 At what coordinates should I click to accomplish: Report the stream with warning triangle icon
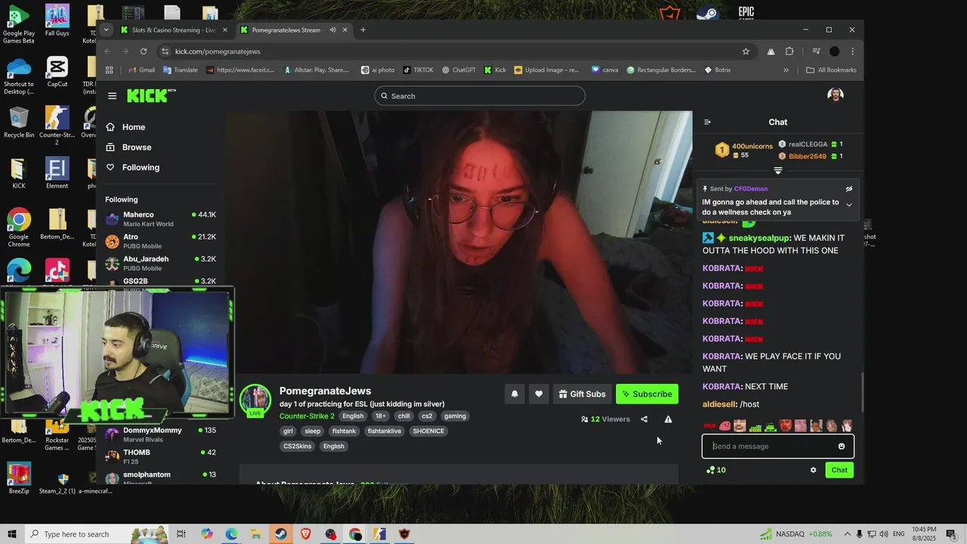pos(668,419)
